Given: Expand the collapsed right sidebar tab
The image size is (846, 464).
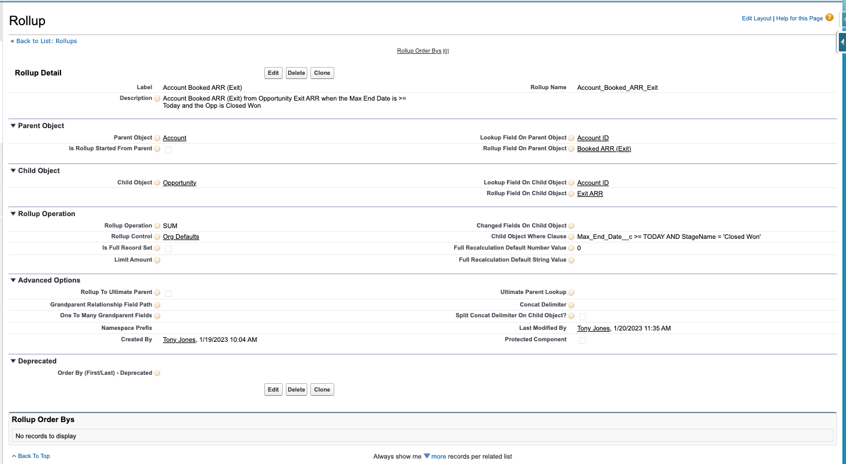Looking at the screenshot, I should pos(842,42).
